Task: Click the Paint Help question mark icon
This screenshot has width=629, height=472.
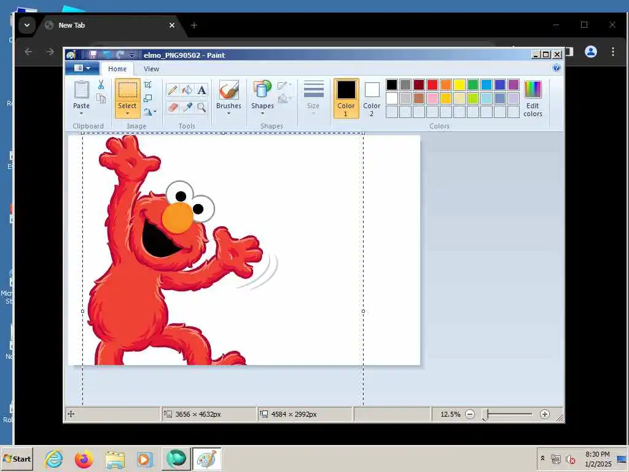Action: pos(556,68)
